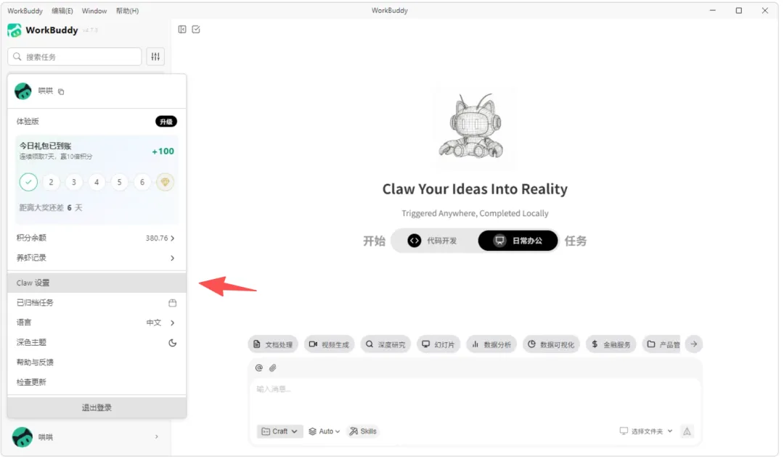Viewport: 784px width, 458px height.
Task: Click the filter settings icon beside search
Action: [x=155, y=57]
